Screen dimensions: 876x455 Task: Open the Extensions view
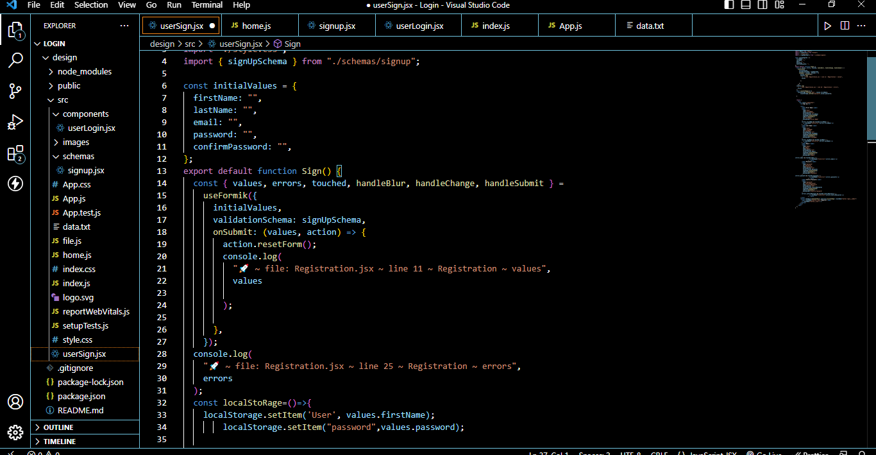(15, 153)
